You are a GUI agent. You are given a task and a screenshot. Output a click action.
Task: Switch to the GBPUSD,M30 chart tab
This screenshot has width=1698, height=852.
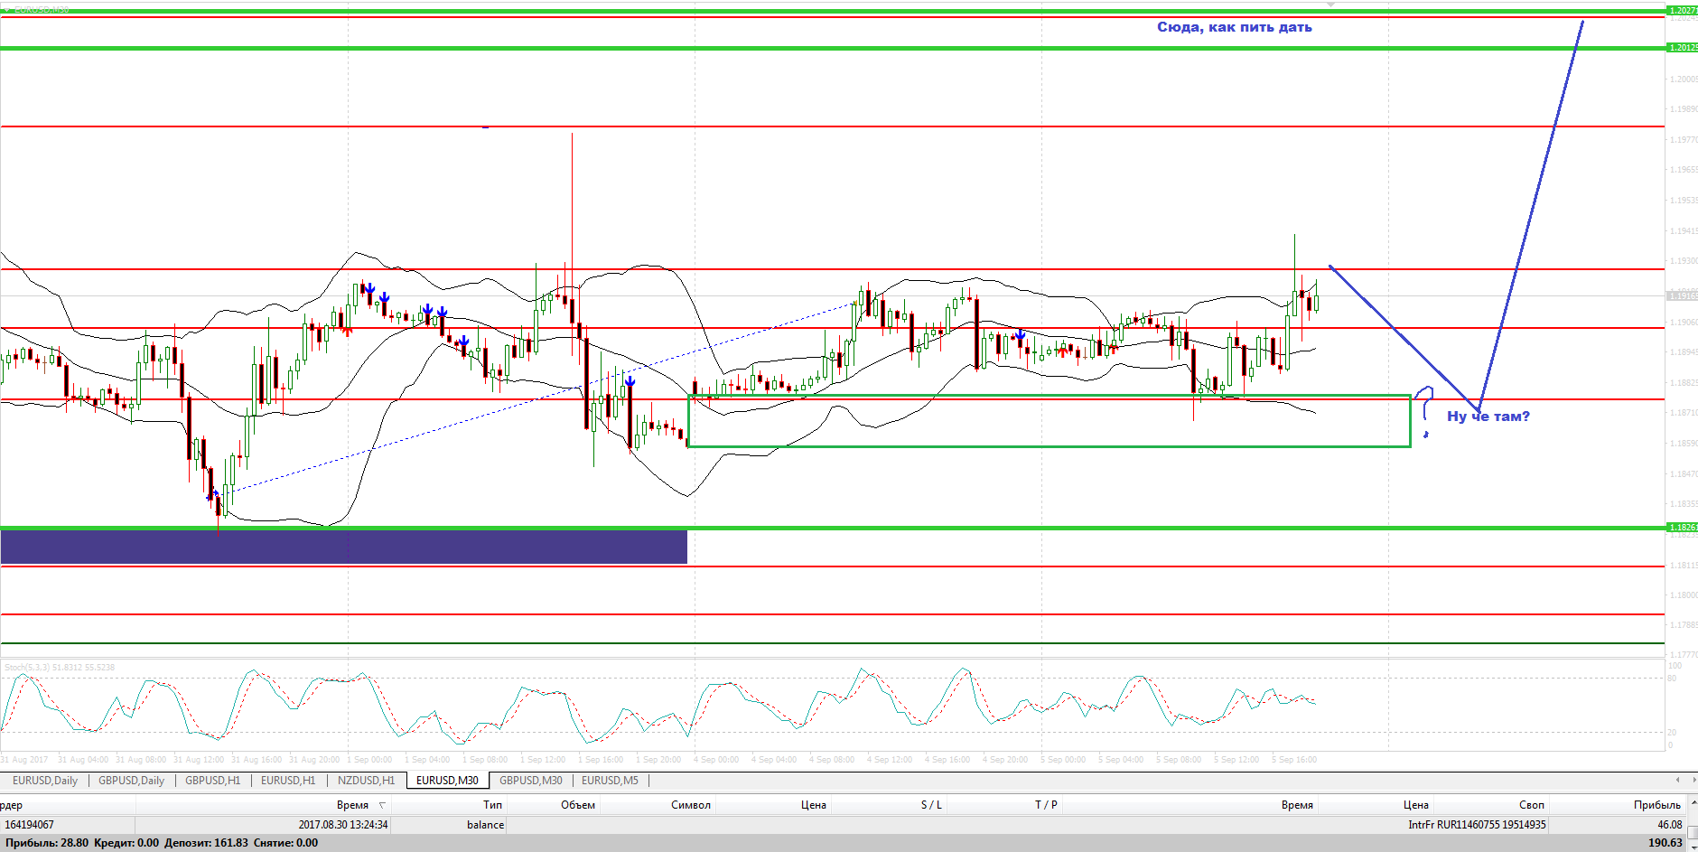tap(531, 781)
